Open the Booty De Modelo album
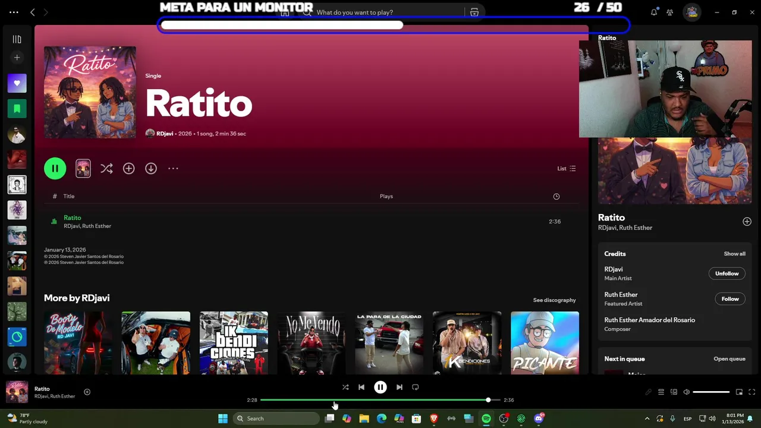This screenshot has height=428, width=761. pyautogui.click(x=78, y=343)
